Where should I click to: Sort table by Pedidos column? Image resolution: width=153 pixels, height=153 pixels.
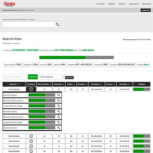pos(71,84)
